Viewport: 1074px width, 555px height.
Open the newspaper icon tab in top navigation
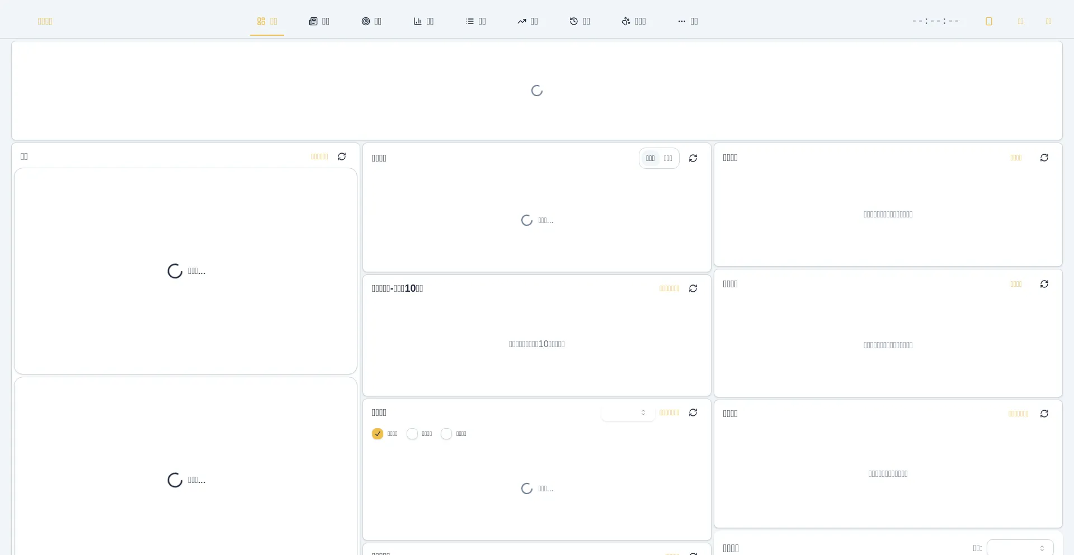coord(319,21)
